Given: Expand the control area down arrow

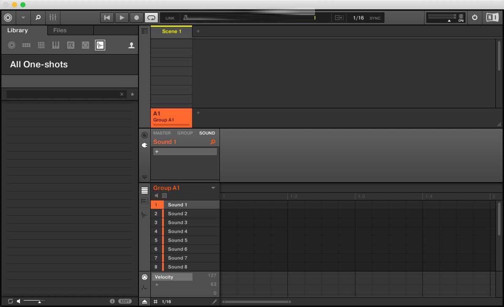Looking at the screenshot, I should (x=144, y=177).
